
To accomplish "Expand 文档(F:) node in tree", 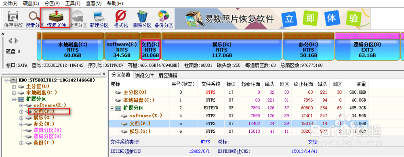I will click(x=21, y=112).
